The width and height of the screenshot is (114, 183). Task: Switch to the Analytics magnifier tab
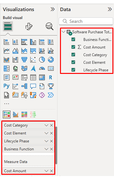(50, 26)
